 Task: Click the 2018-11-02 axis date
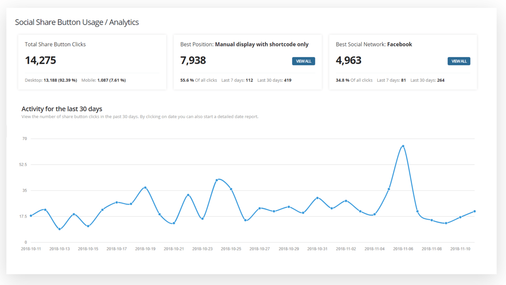click(x=346, y=249)
